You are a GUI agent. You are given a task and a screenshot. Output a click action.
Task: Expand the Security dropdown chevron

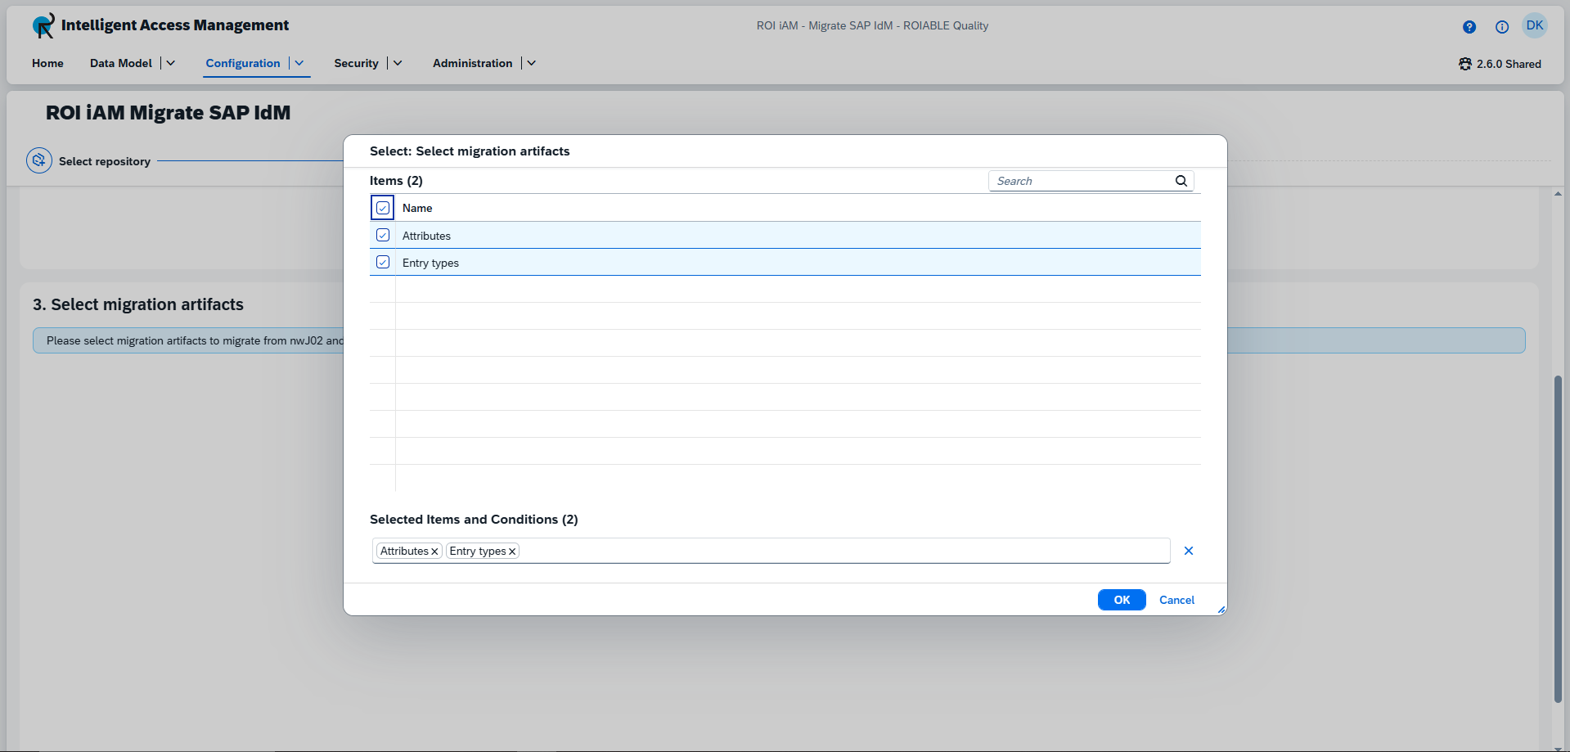(397, 63)
